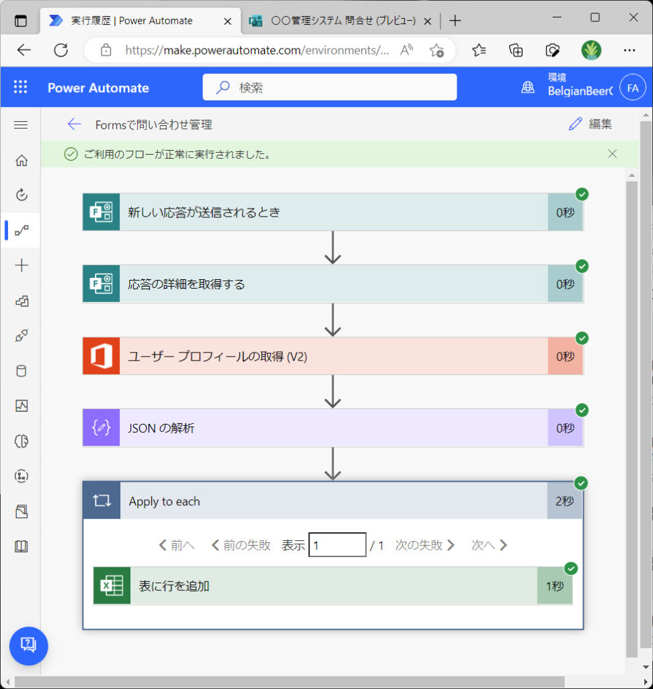Dismiss the green success notification banner
This screenshot has width=653, height=689.
(x=612, y=154)
